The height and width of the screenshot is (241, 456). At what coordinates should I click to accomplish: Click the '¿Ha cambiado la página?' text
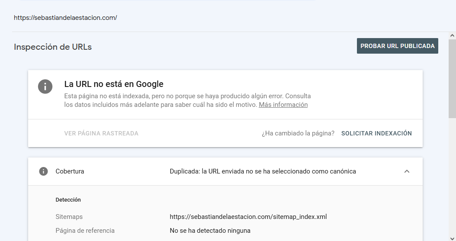298,133
